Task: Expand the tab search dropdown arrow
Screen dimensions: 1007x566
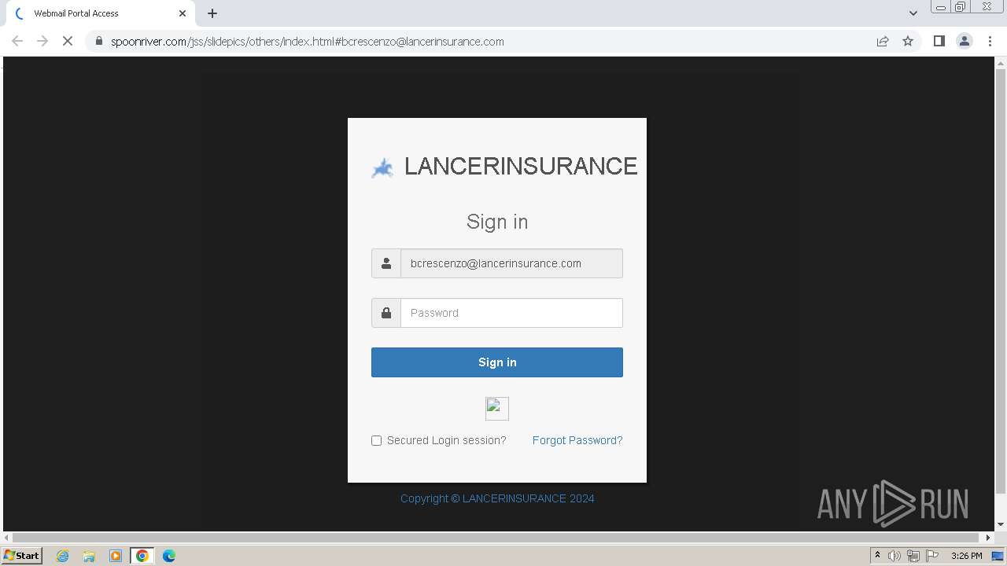Action: click(x=913, y=13)
